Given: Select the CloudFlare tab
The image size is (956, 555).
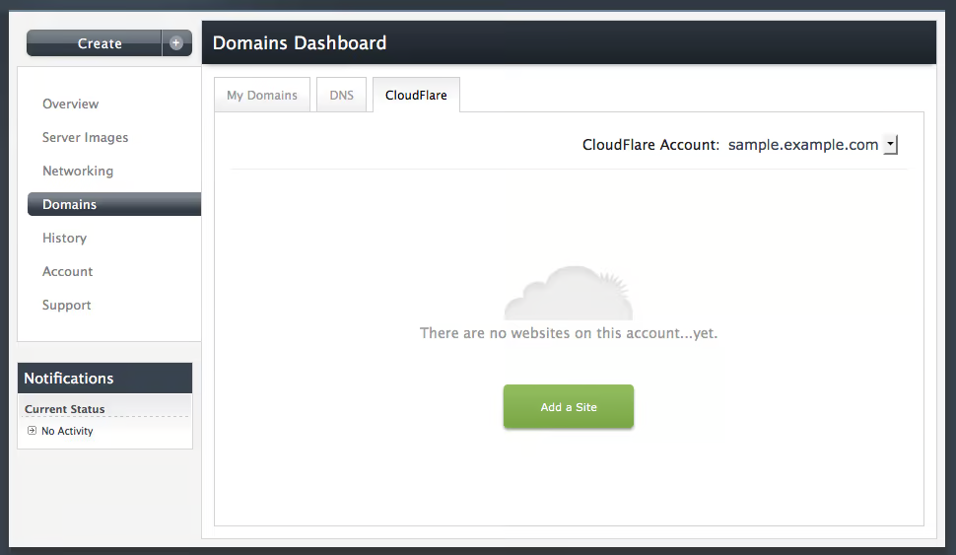Looking at the screenshot, I should pos(417,96).
